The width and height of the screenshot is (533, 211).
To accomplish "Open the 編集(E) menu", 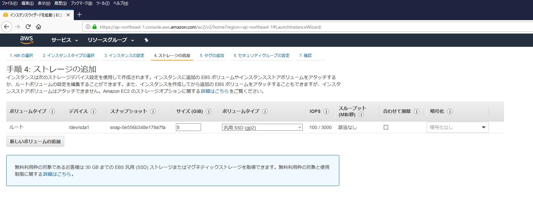I will 27,3.
